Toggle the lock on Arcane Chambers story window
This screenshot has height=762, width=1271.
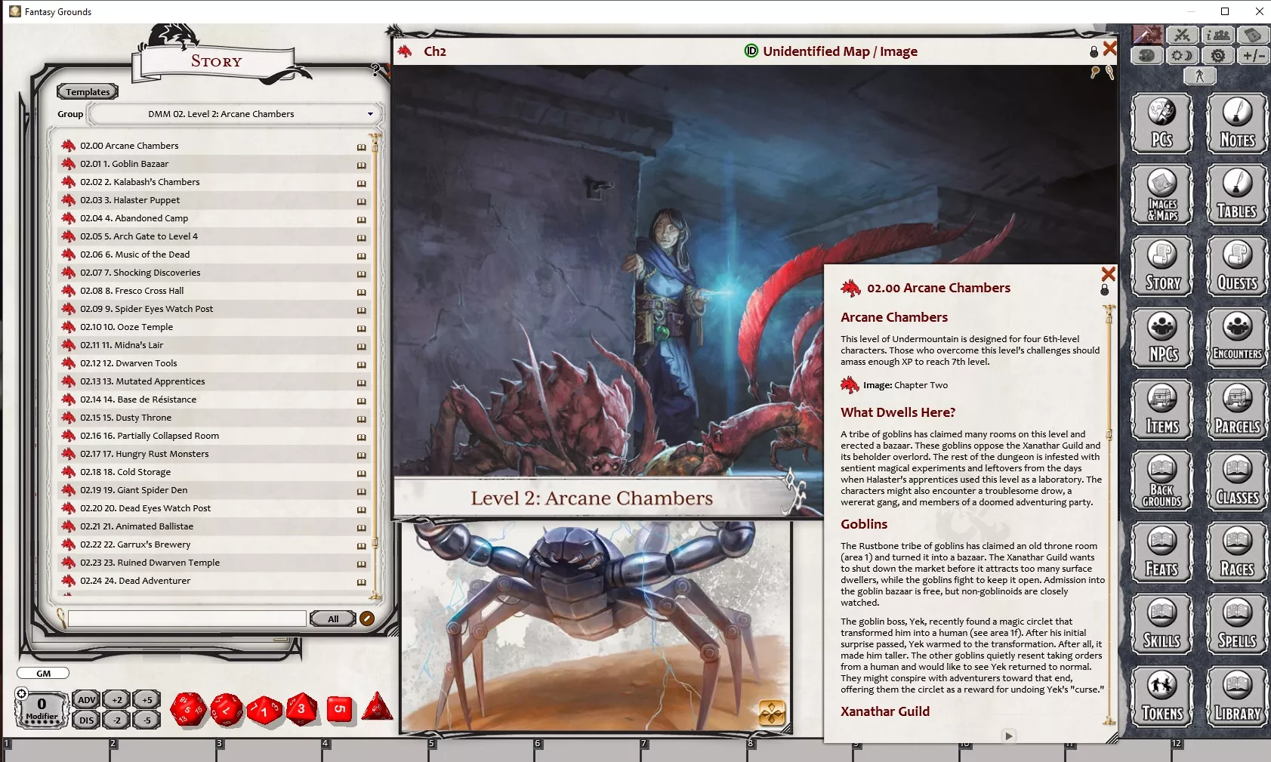click(1105, 290)
